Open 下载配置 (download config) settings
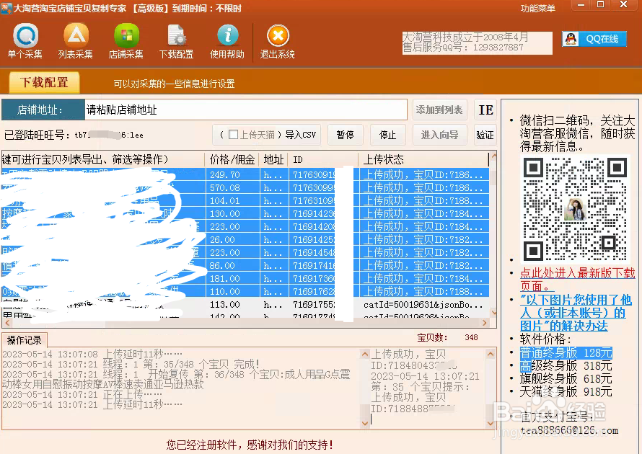 pos(178,40)
